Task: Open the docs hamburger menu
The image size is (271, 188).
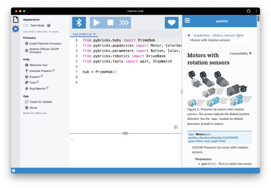Action: coord(187,21)
